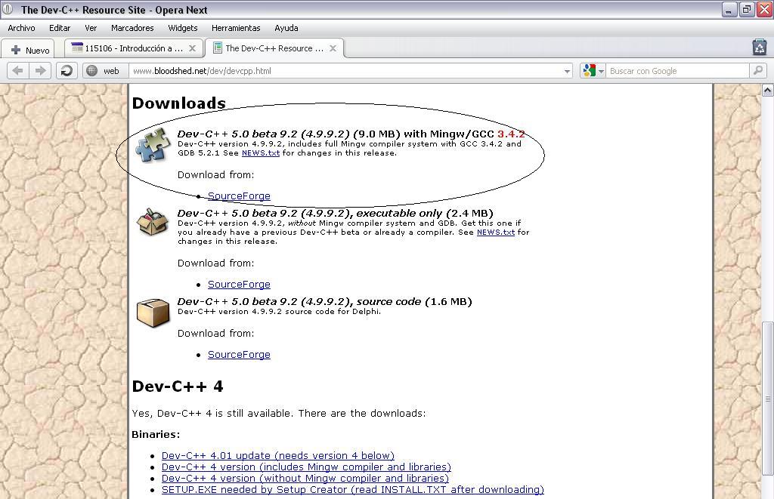Screen dimensions: 774x499
Task: Click the closed box source code icon
Action: tap(153, 312)
